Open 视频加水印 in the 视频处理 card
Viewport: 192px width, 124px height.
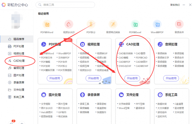click(x=86, y=70)
